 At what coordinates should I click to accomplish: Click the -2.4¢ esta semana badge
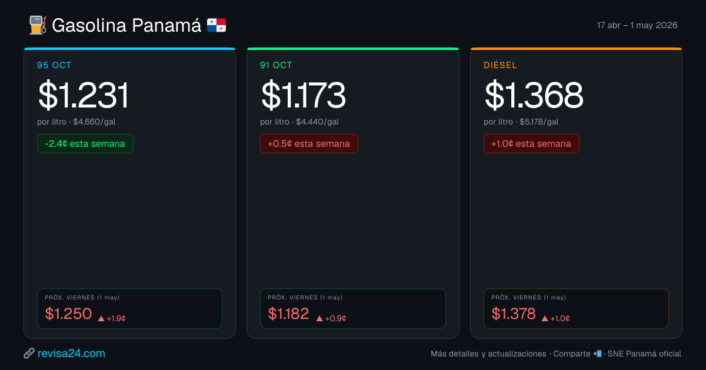[x=85, y=144]
